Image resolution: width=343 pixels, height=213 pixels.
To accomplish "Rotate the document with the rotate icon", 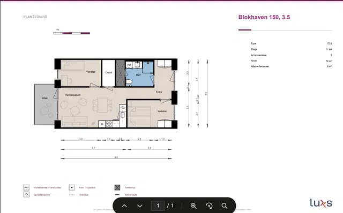I will point(209,206).
